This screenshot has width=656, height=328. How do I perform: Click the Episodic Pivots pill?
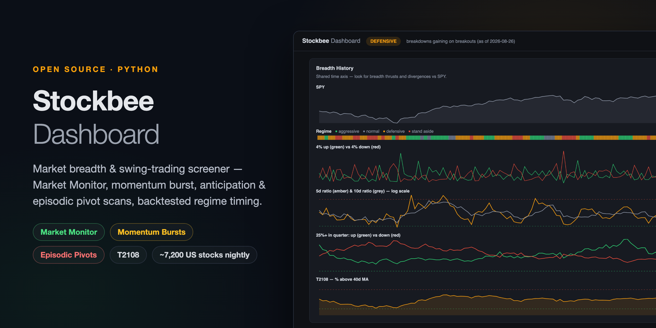69,255
